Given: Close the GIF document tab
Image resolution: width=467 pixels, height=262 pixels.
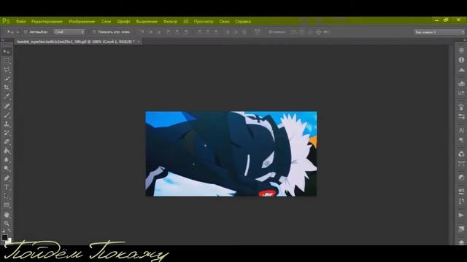Looking at the screenshot, I should tap(139, 41).
